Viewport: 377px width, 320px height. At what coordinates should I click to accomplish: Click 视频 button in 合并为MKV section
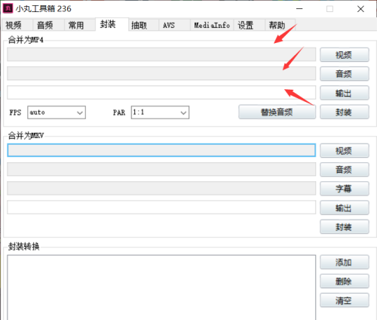point(345,151)
